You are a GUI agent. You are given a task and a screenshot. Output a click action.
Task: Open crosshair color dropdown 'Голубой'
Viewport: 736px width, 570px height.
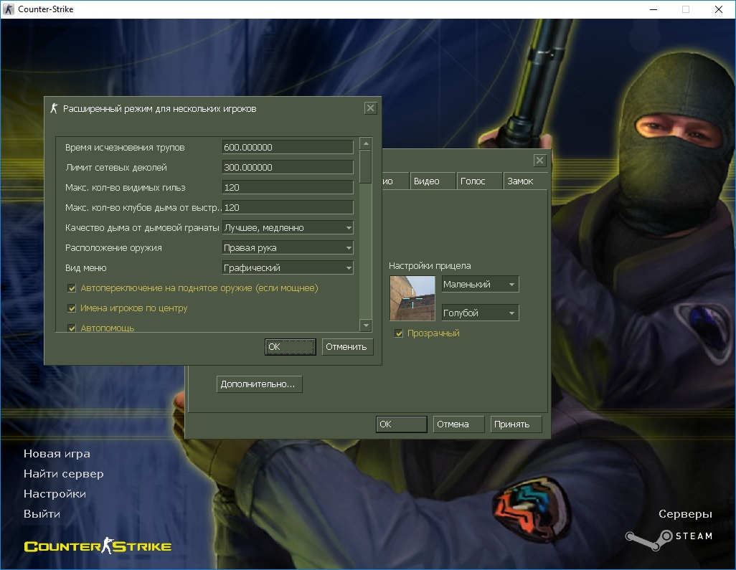480,313
